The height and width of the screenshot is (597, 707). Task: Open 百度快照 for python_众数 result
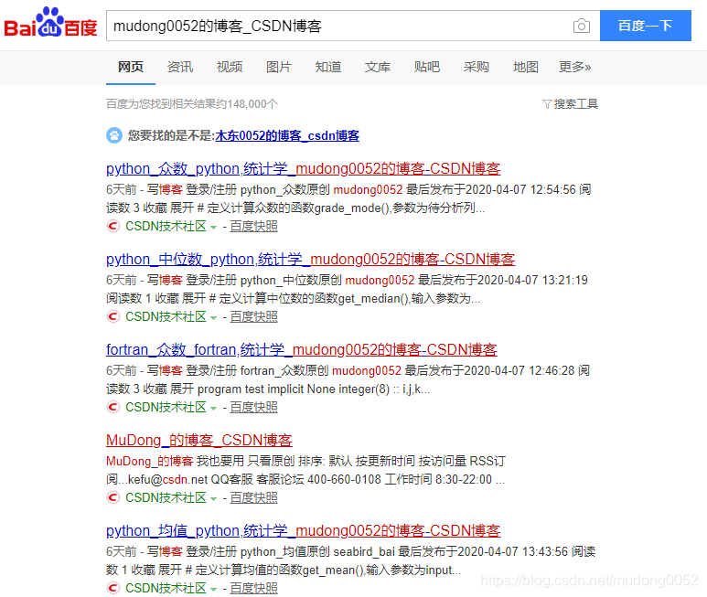[x=254, y=226]
